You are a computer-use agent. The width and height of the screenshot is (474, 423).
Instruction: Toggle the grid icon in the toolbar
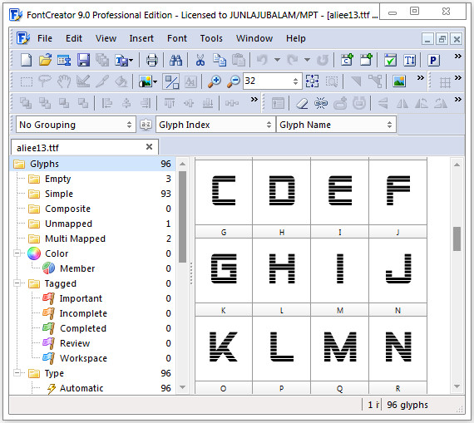tap(445, 82)
